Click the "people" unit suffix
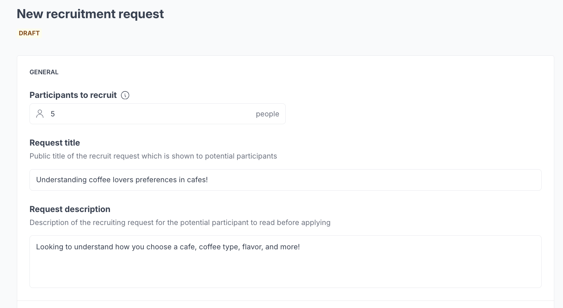The height and width of the screenshot is (308, 563). pos(267,114)
